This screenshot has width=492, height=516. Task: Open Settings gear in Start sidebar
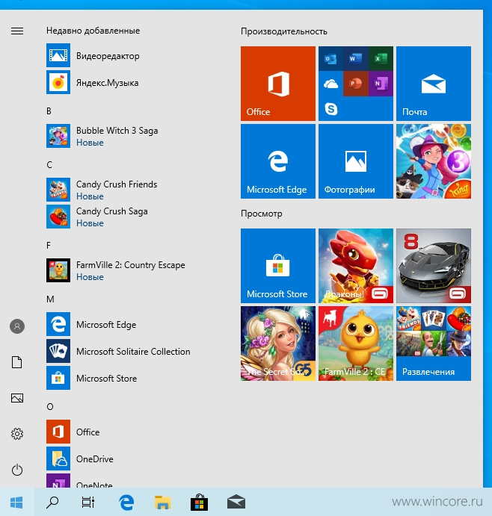click(17, 434)
